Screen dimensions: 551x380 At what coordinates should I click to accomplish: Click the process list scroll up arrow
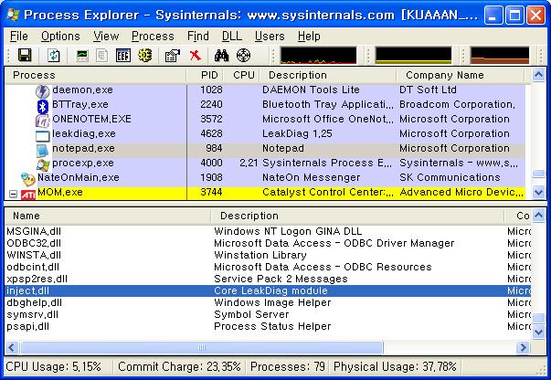(539, 75)
